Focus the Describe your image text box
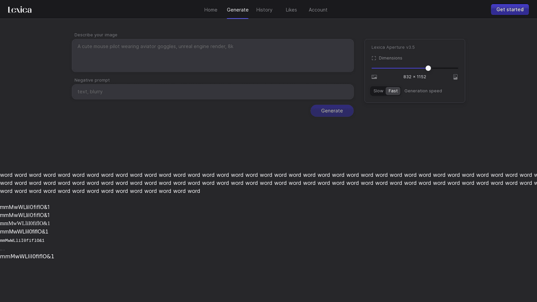Screen dimensions: 537x302 (212, 56)
